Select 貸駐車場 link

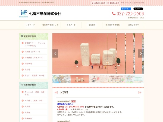[34, 63]
